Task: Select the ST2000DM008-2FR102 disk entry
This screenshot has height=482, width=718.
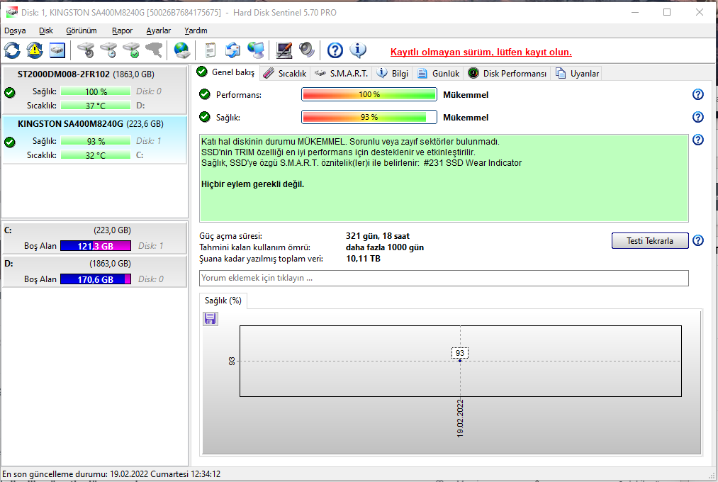Action: coord(94,90)
